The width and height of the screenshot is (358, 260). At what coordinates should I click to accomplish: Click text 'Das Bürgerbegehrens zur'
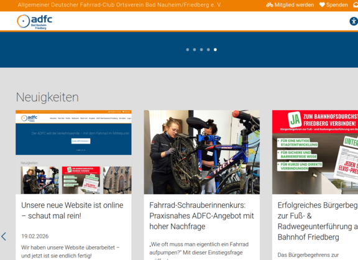pos(308,255)
